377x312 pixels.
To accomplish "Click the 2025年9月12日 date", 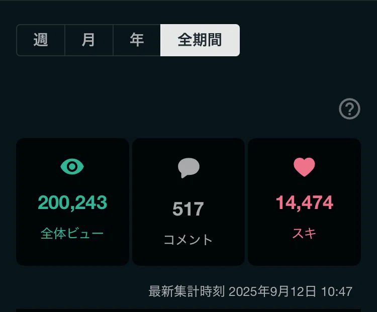I will pos(272,291).
